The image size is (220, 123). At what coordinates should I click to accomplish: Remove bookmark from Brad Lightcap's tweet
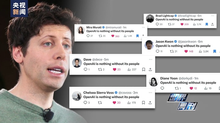click(x=207, y=24)
